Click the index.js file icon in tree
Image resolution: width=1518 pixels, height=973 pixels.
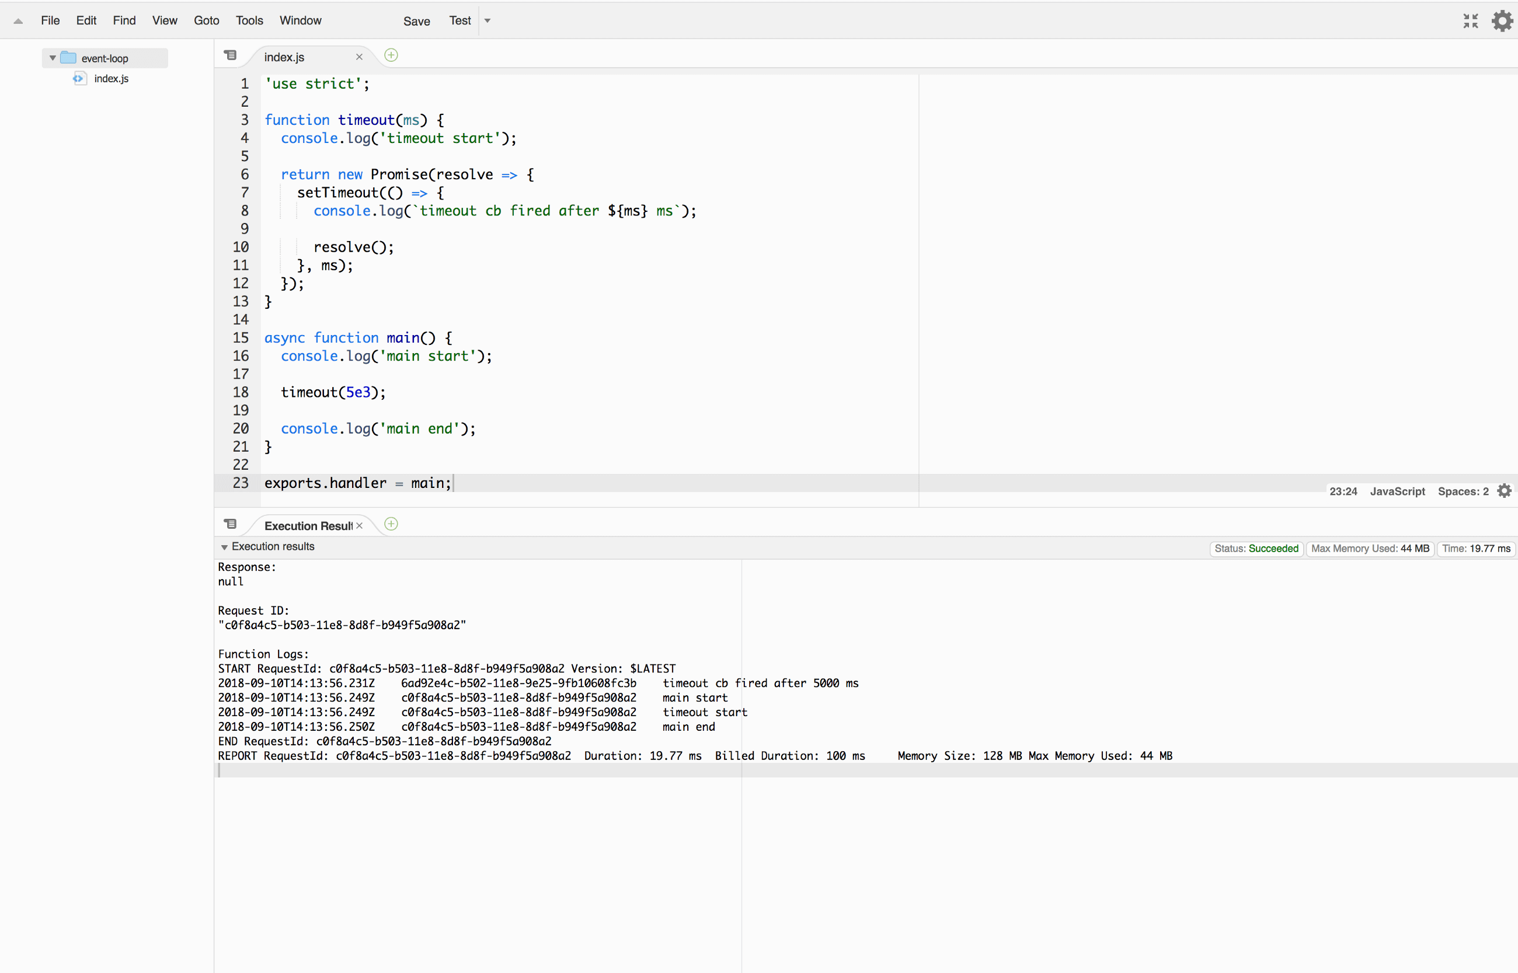click(x=79, y=78)
